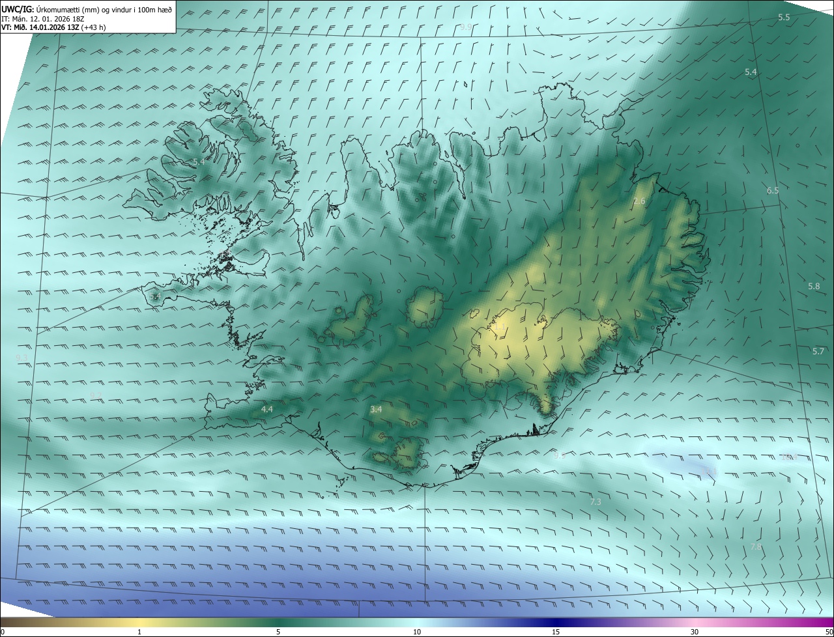The image size is (834, 637).
Task: Click the '5' tick on the color scale
Action: point(278,632)
